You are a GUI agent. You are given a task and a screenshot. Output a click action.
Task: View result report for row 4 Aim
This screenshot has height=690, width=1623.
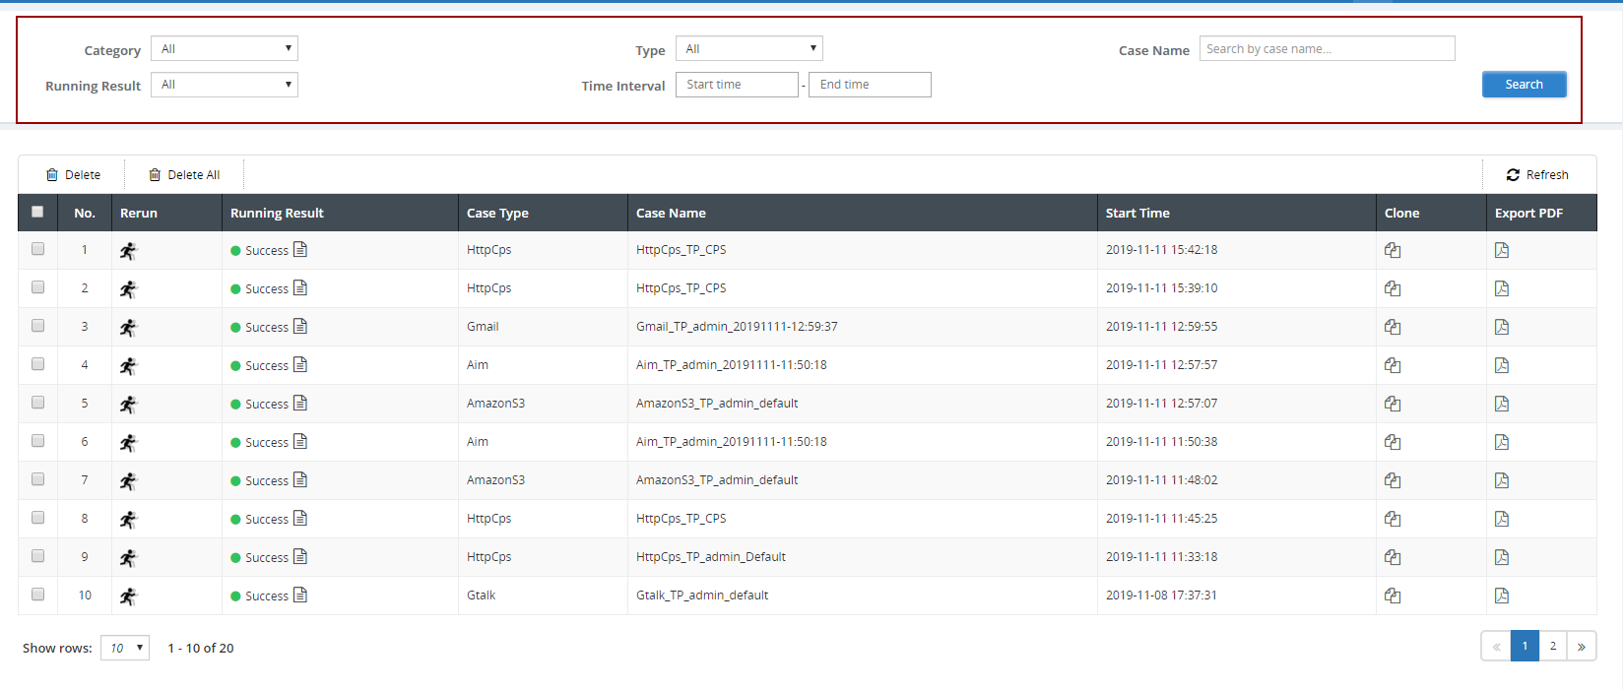tap(300, 364)
